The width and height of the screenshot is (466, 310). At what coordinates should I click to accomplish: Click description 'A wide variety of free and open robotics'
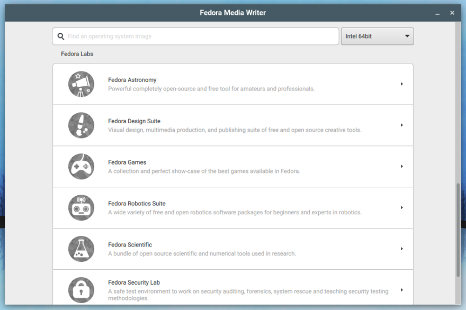[235, 212]
